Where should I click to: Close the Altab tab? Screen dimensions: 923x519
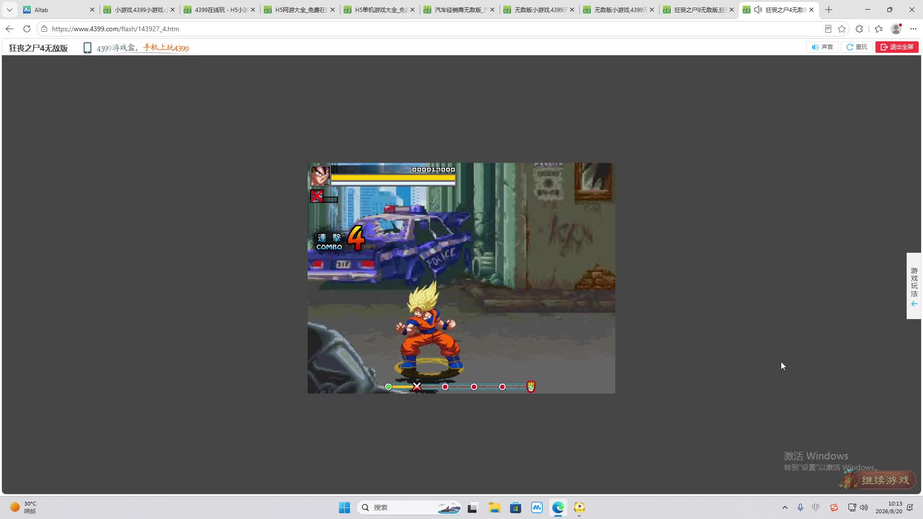click(92, 10)
